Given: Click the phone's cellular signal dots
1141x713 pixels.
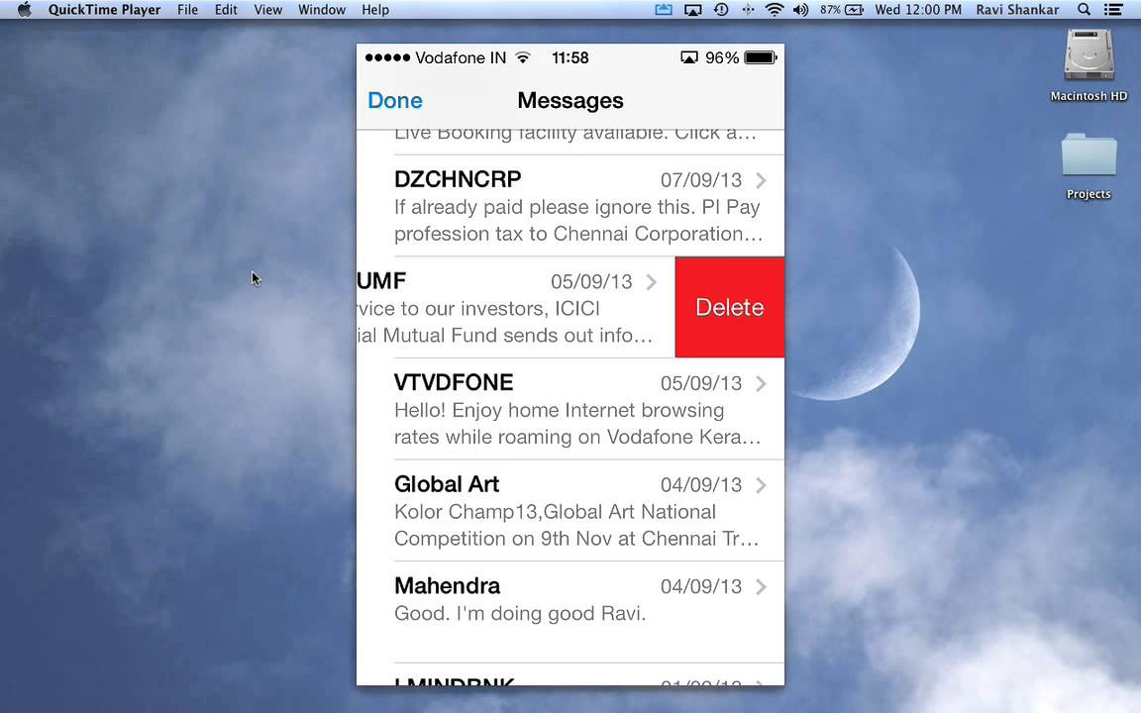Looking at the screenshot, I should 387,57.
